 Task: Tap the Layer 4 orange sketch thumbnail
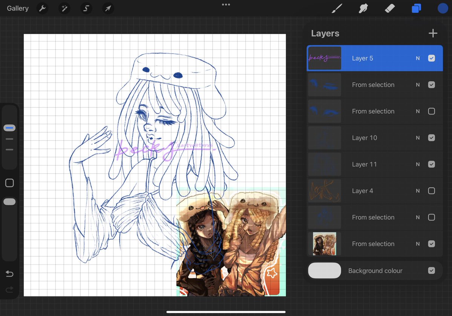pos(325,191)
